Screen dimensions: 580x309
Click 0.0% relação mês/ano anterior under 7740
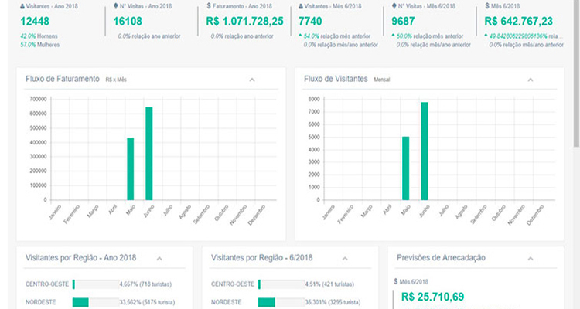(341, 45)
